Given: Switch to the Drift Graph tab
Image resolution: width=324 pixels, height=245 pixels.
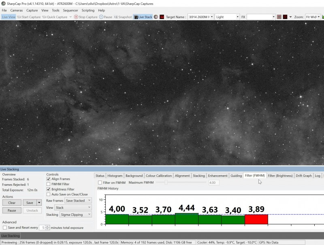Looking at the screenshot, I should click(304, 176).
